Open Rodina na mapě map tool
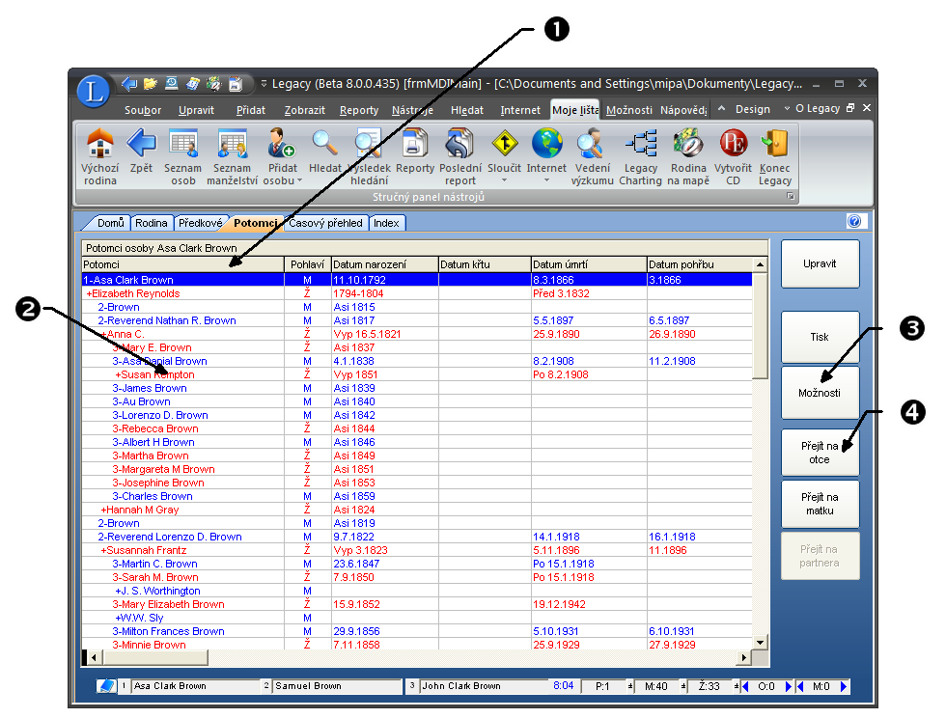 (x=687, y=145)
